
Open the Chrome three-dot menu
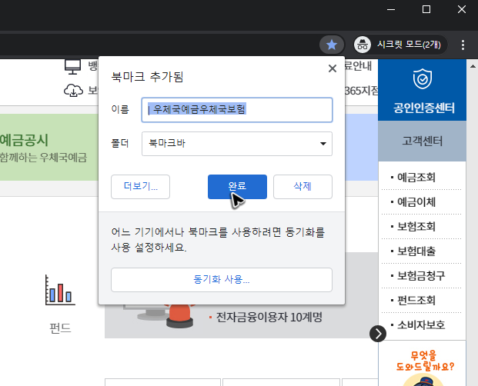point(463,45)
